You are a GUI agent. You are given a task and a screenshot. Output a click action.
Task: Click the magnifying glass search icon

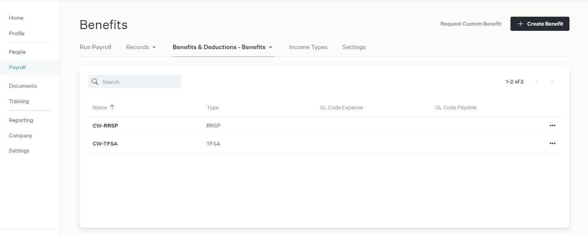(95, 81)
